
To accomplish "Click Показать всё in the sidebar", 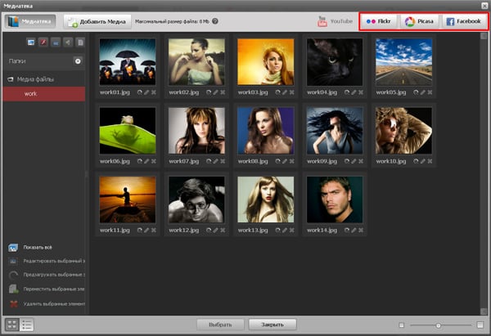I will tap(38, 247).
